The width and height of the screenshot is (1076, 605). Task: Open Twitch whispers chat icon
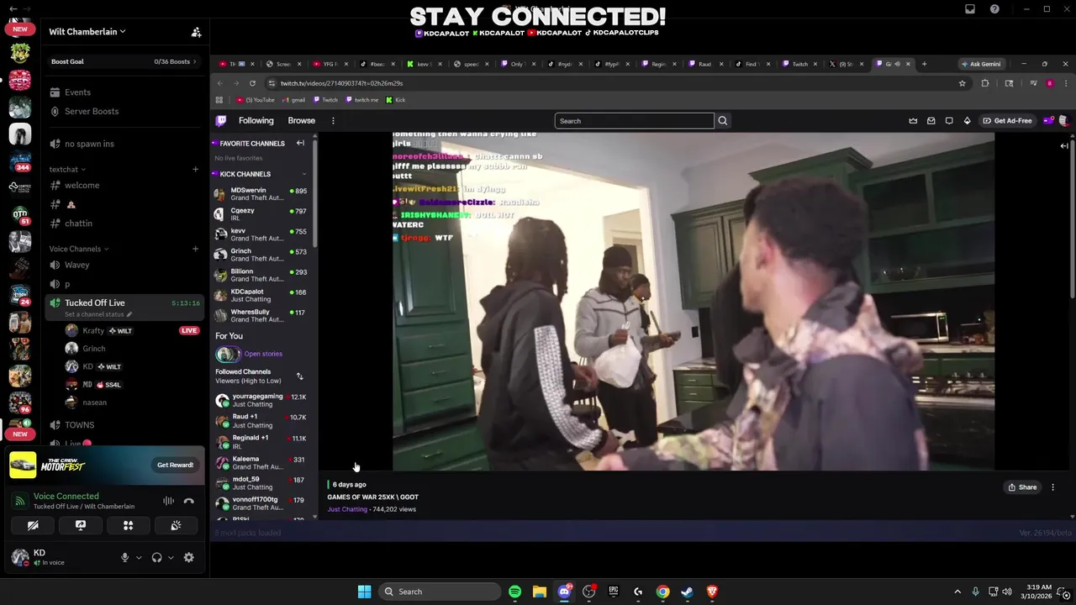pos(949,121)
